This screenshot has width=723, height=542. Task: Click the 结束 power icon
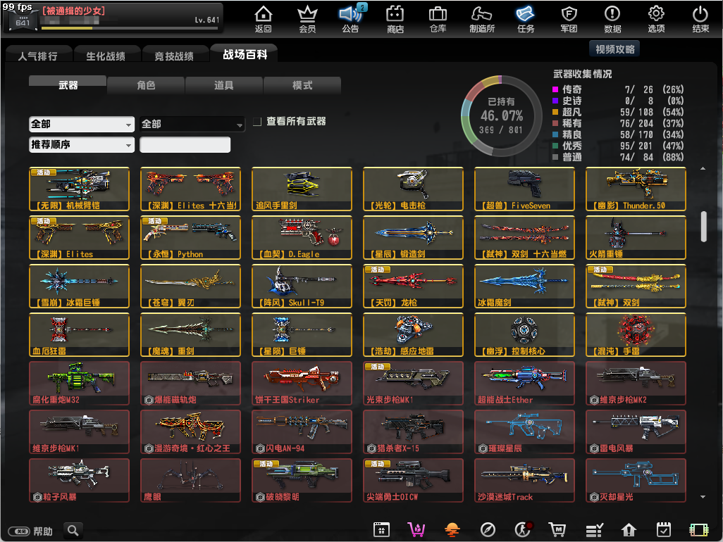point(700,19)
